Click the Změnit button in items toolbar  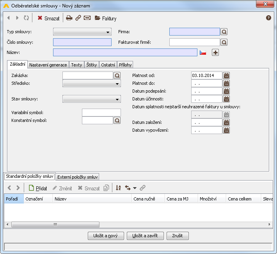(62, 188)
